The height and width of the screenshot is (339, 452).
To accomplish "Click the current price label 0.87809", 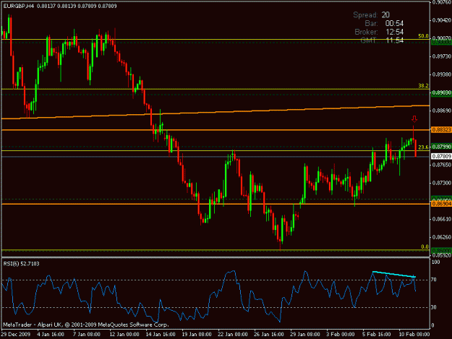I will pos(441,156).
